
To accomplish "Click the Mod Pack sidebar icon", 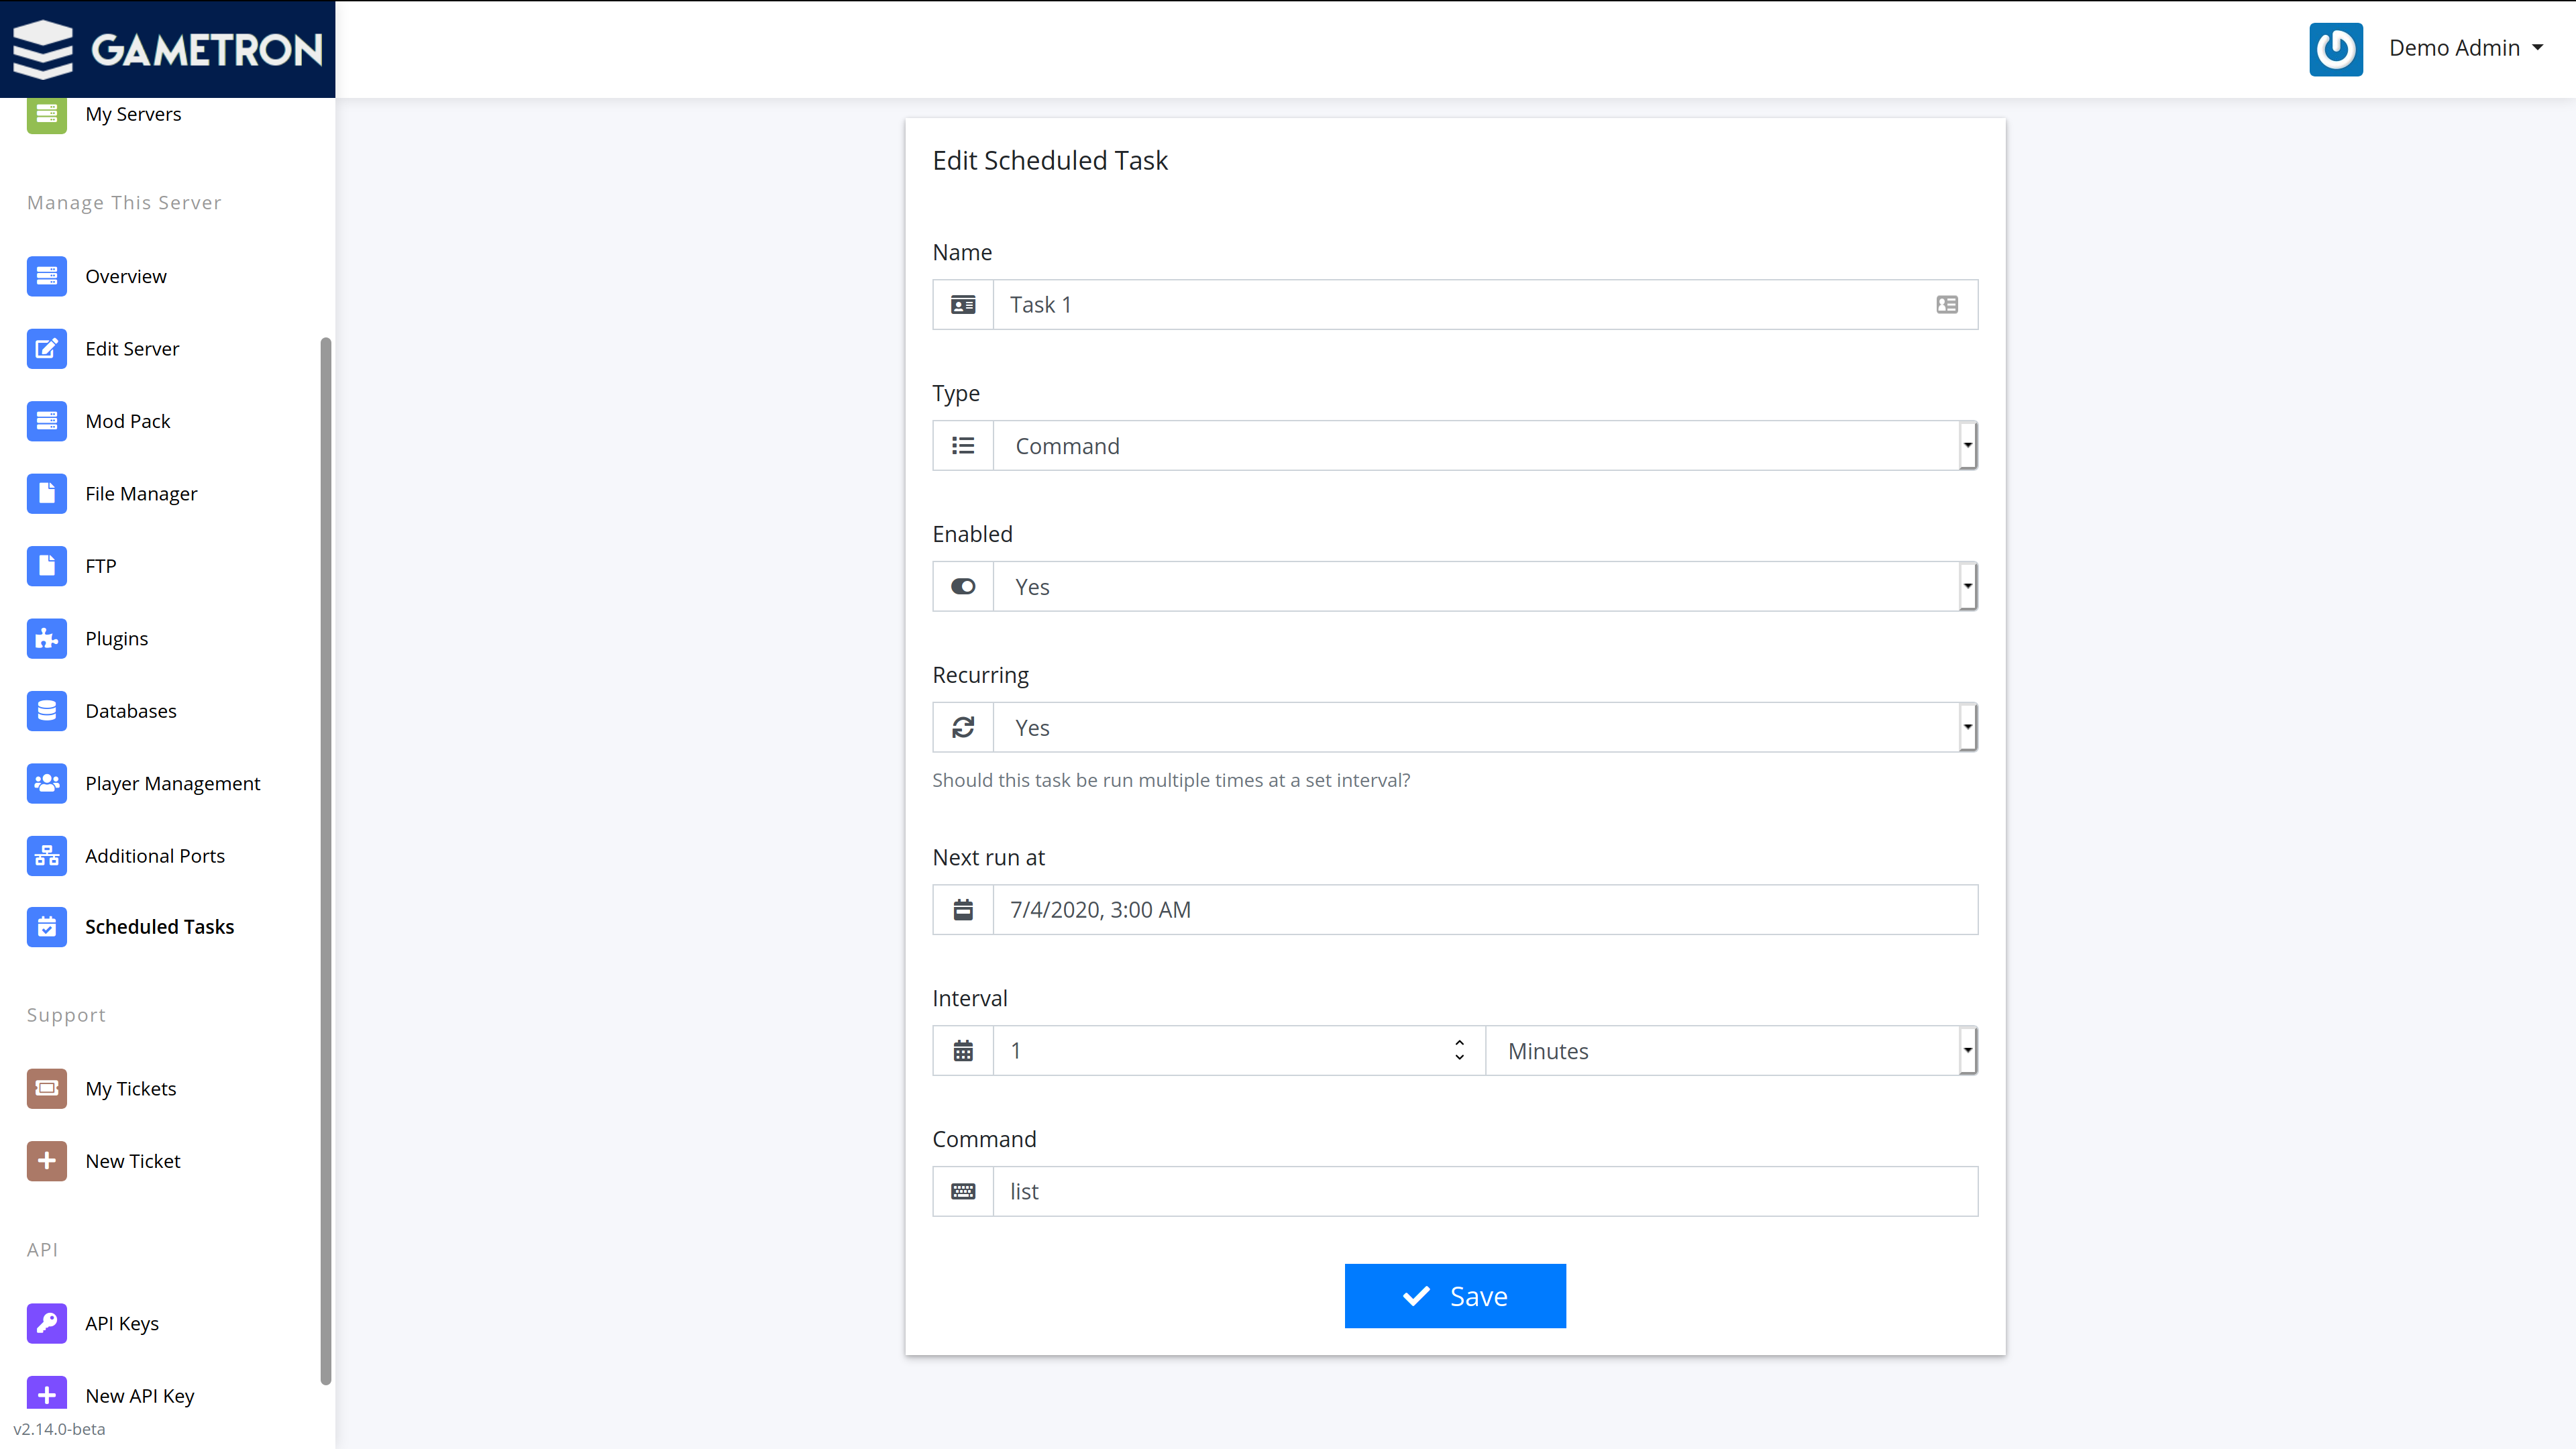I will pyautogui.click(x=46, y=421).
